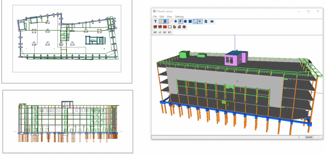Viewport: 326px width, 155px height.
Task: Toggle the green diamond display icon
Action: [x=200, y=21]
